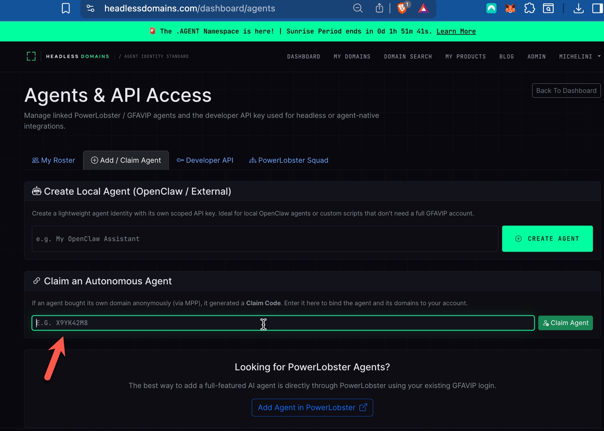Focus the My OpenClaw Assistant name field
The width and height of the screenshot is (604, 431).
265,239
